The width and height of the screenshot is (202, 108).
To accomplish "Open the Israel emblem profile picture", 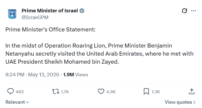I will [x=12, y=14].
